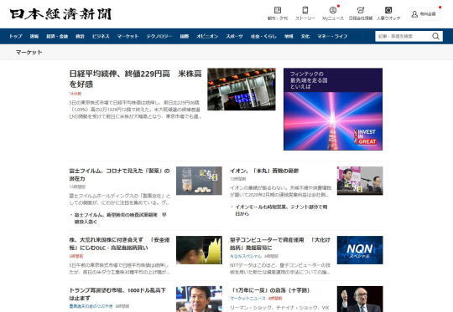
Task: Open the 十字路 article portrait thumbnail
Action: point(360,299)
